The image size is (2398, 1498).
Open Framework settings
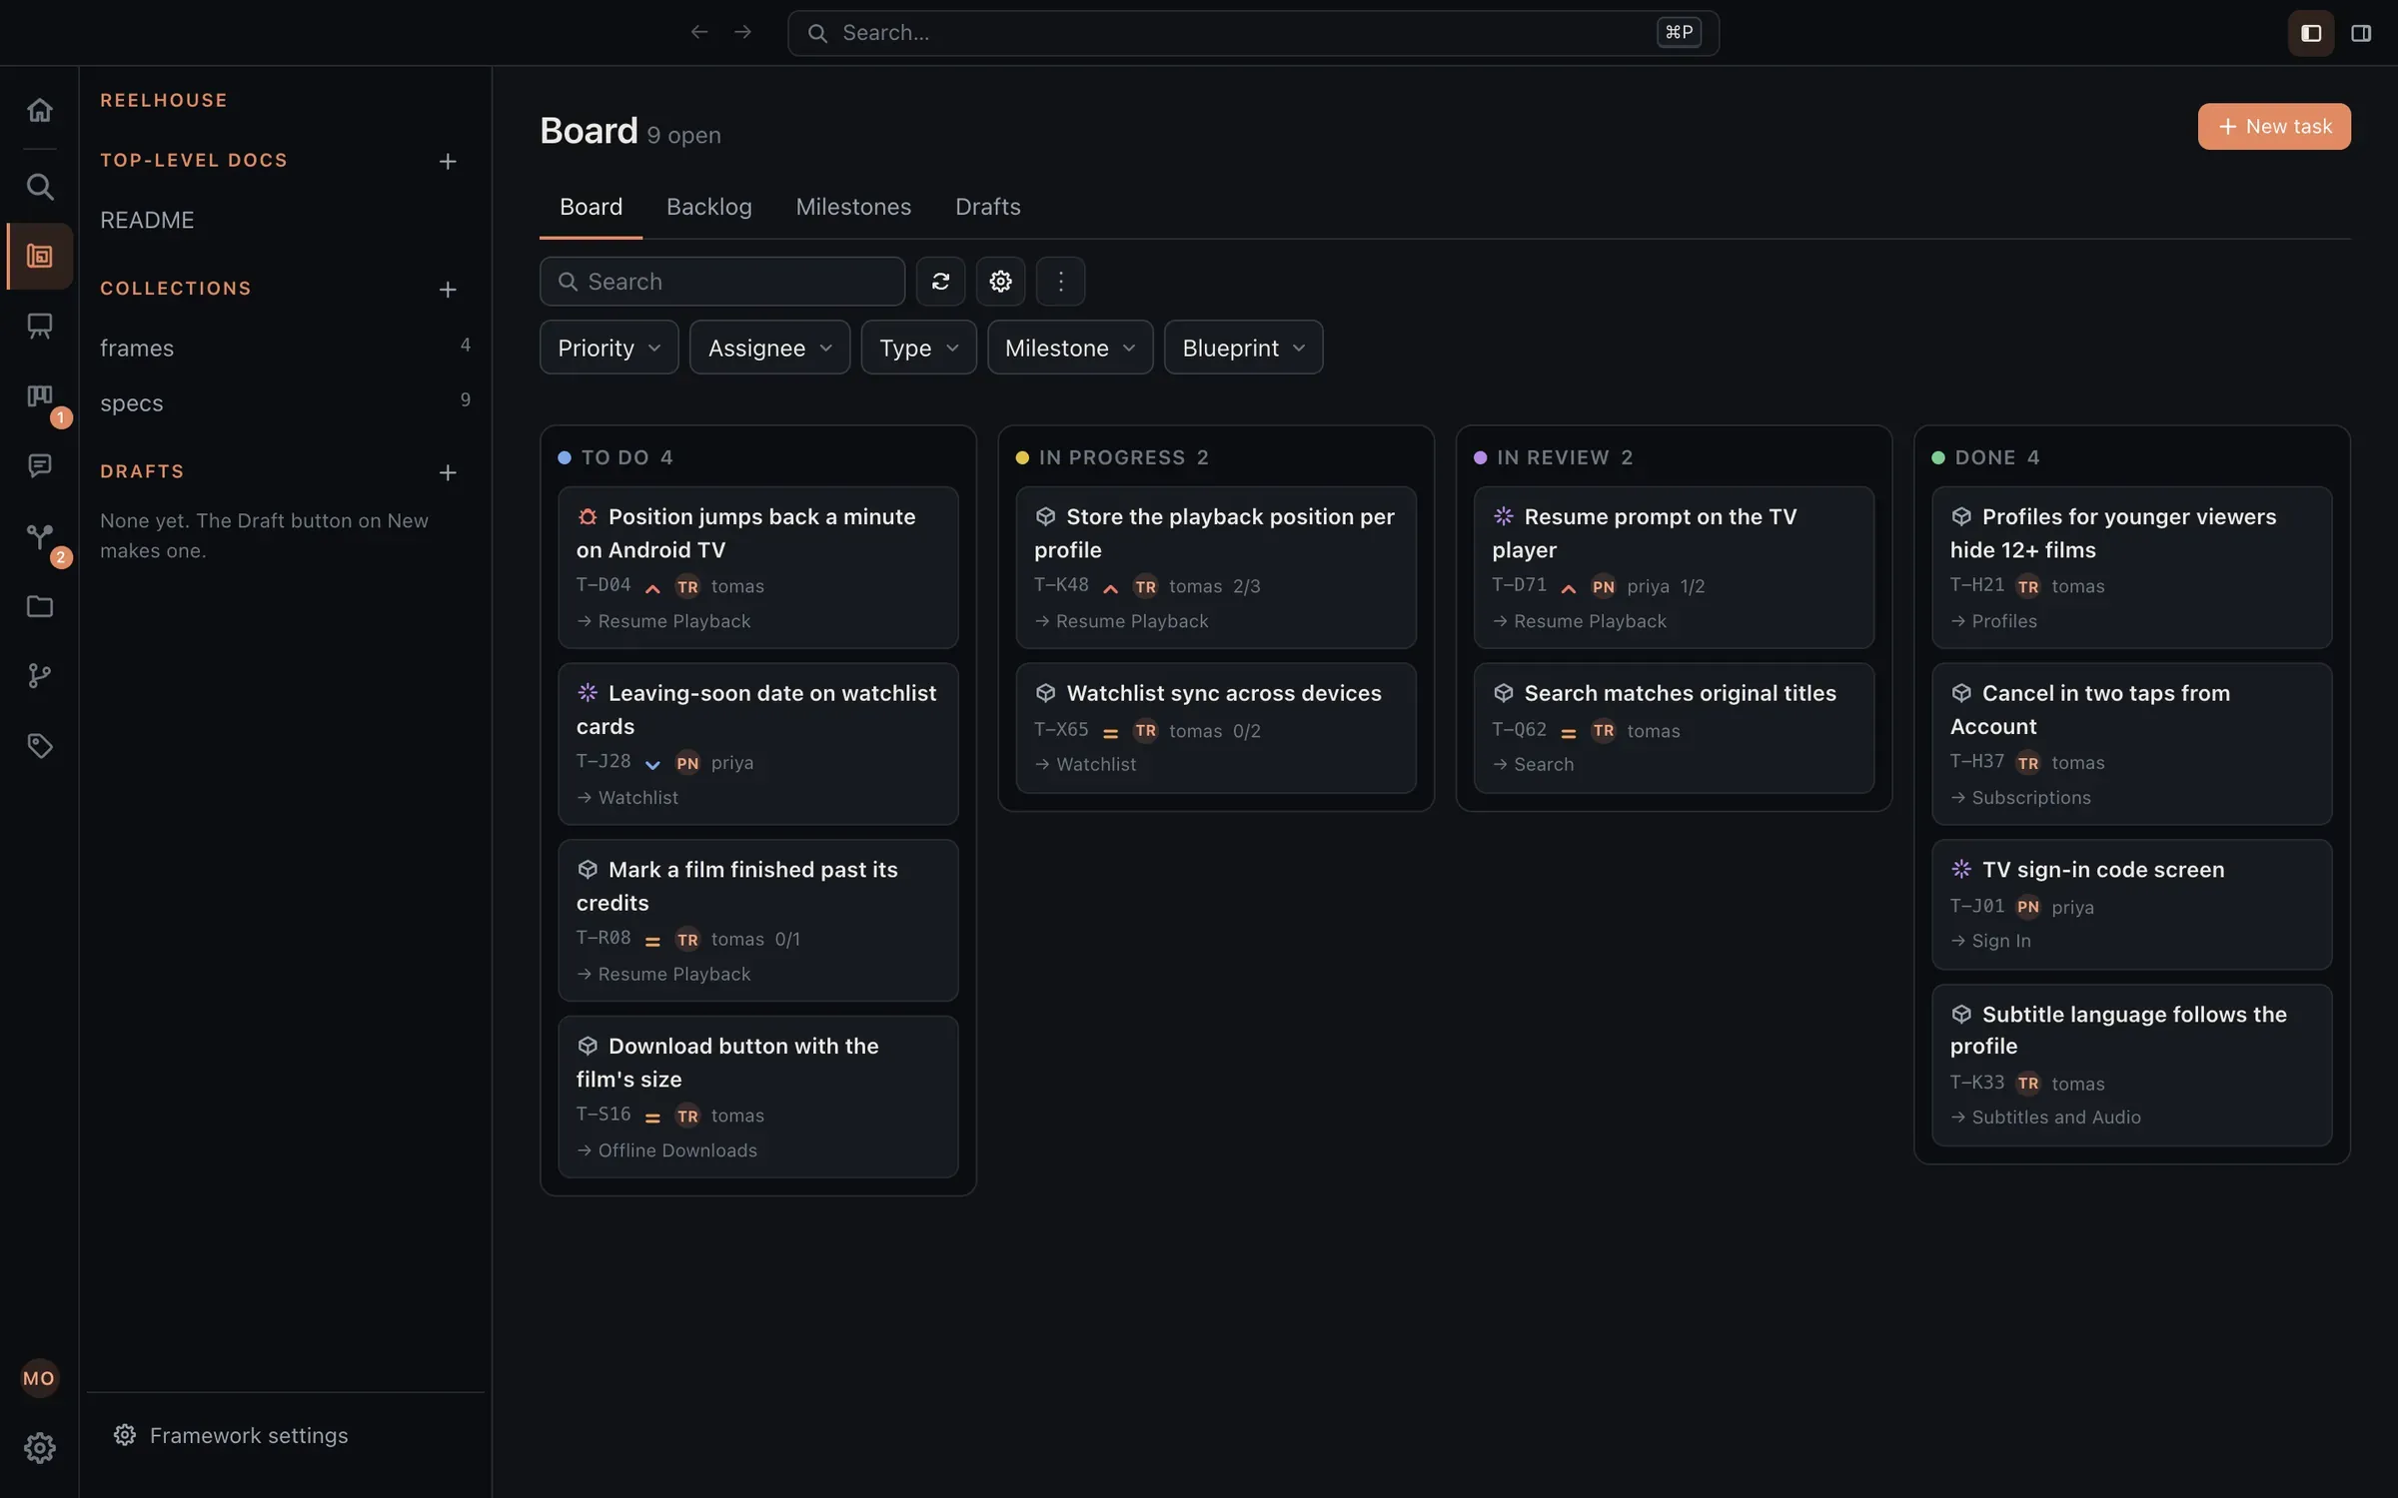(231, 1435)
